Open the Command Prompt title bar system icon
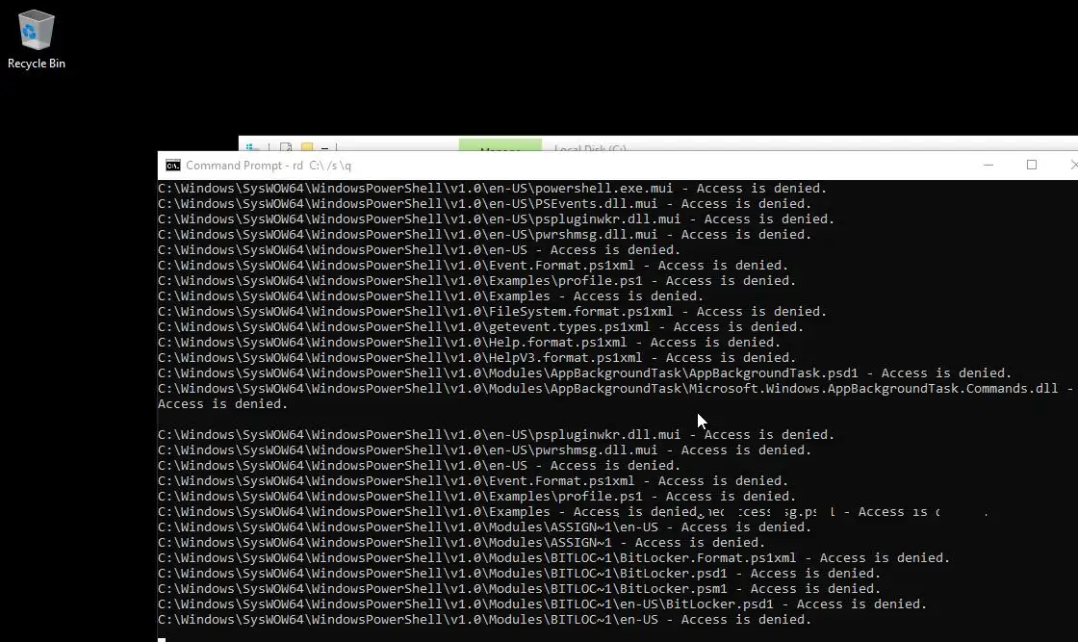 (x=173, y=166)
